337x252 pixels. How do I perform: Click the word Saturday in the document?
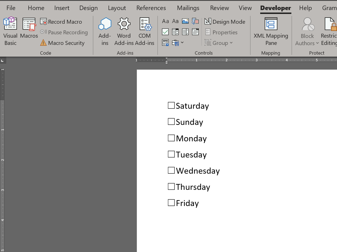tap(192, 106)
